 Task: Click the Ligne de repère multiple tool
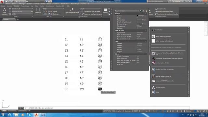pos(72,11)
